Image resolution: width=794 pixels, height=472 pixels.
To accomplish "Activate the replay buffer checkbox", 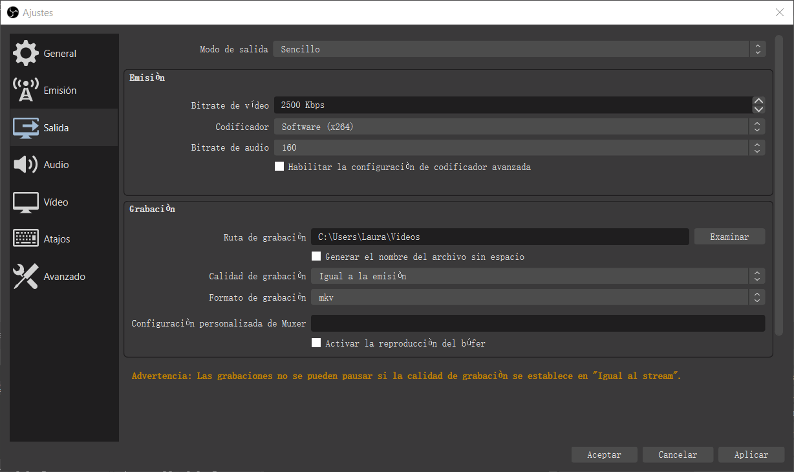I will tap(316, 343).
